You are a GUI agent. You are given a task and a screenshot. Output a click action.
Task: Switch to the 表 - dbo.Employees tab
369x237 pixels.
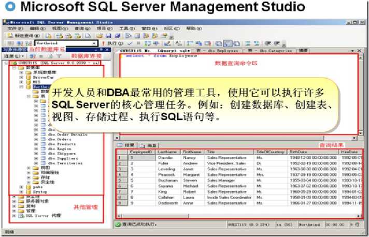click(x=217, y=51)
